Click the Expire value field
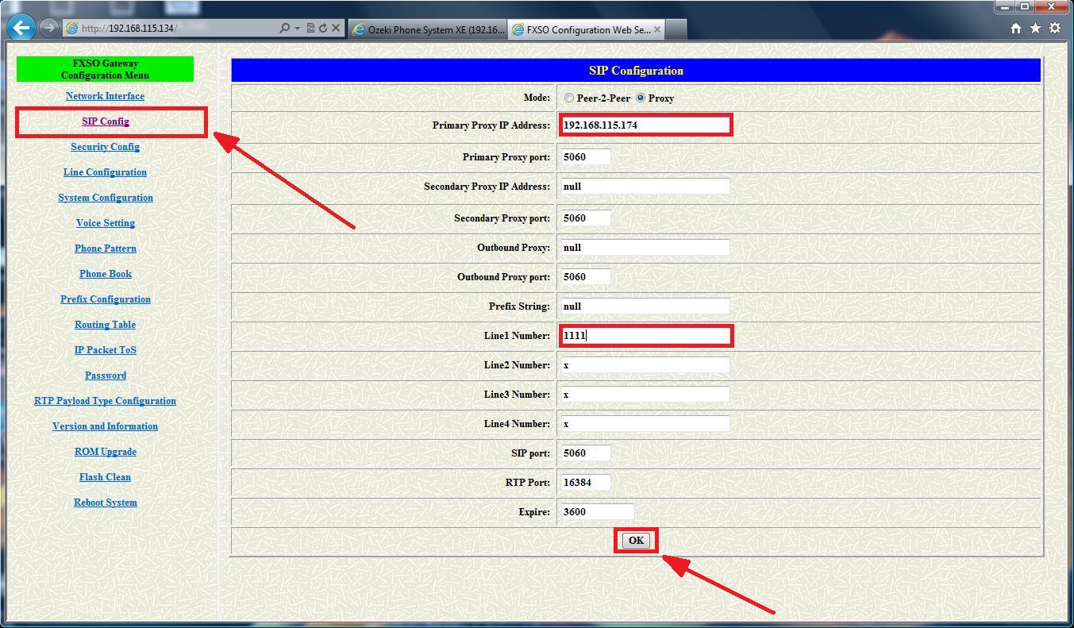 click(x=597, y=511)
